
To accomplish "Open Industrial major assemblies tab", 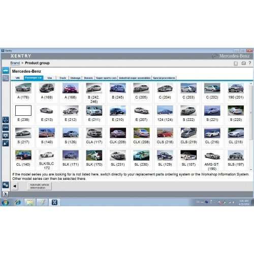I will pos(135,78).
